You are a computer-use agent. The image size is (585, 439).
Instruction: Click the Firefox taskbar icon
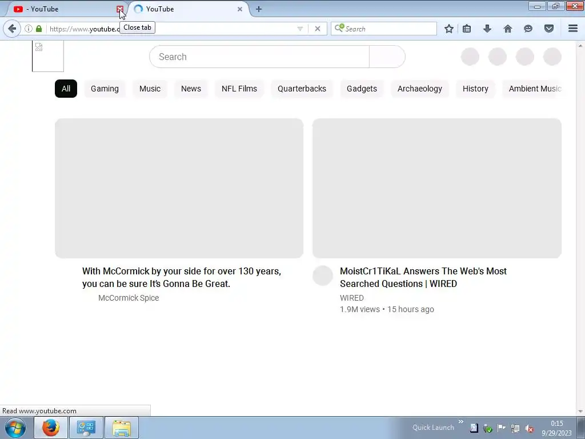(x=51, y=428)
